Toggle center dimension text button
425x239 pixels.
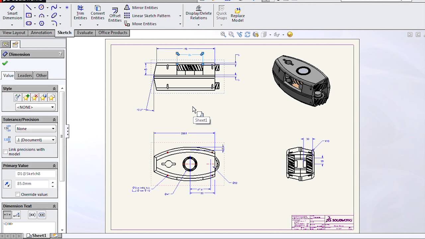point(7,215)
